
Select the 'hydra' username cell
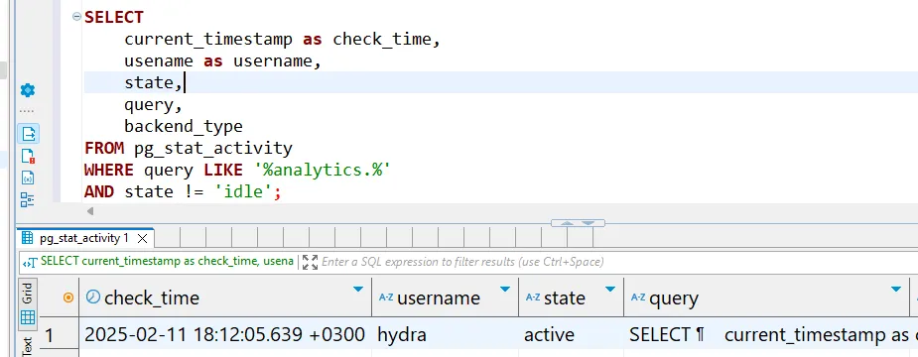coord(445,335)
